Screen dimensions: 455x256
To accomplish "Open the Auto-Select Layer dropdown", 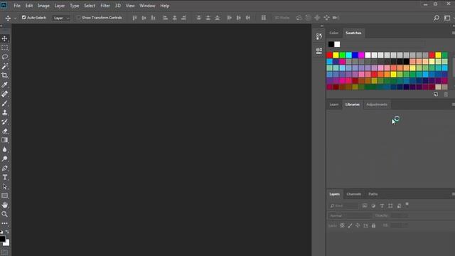I will click(x=61, y=18).
